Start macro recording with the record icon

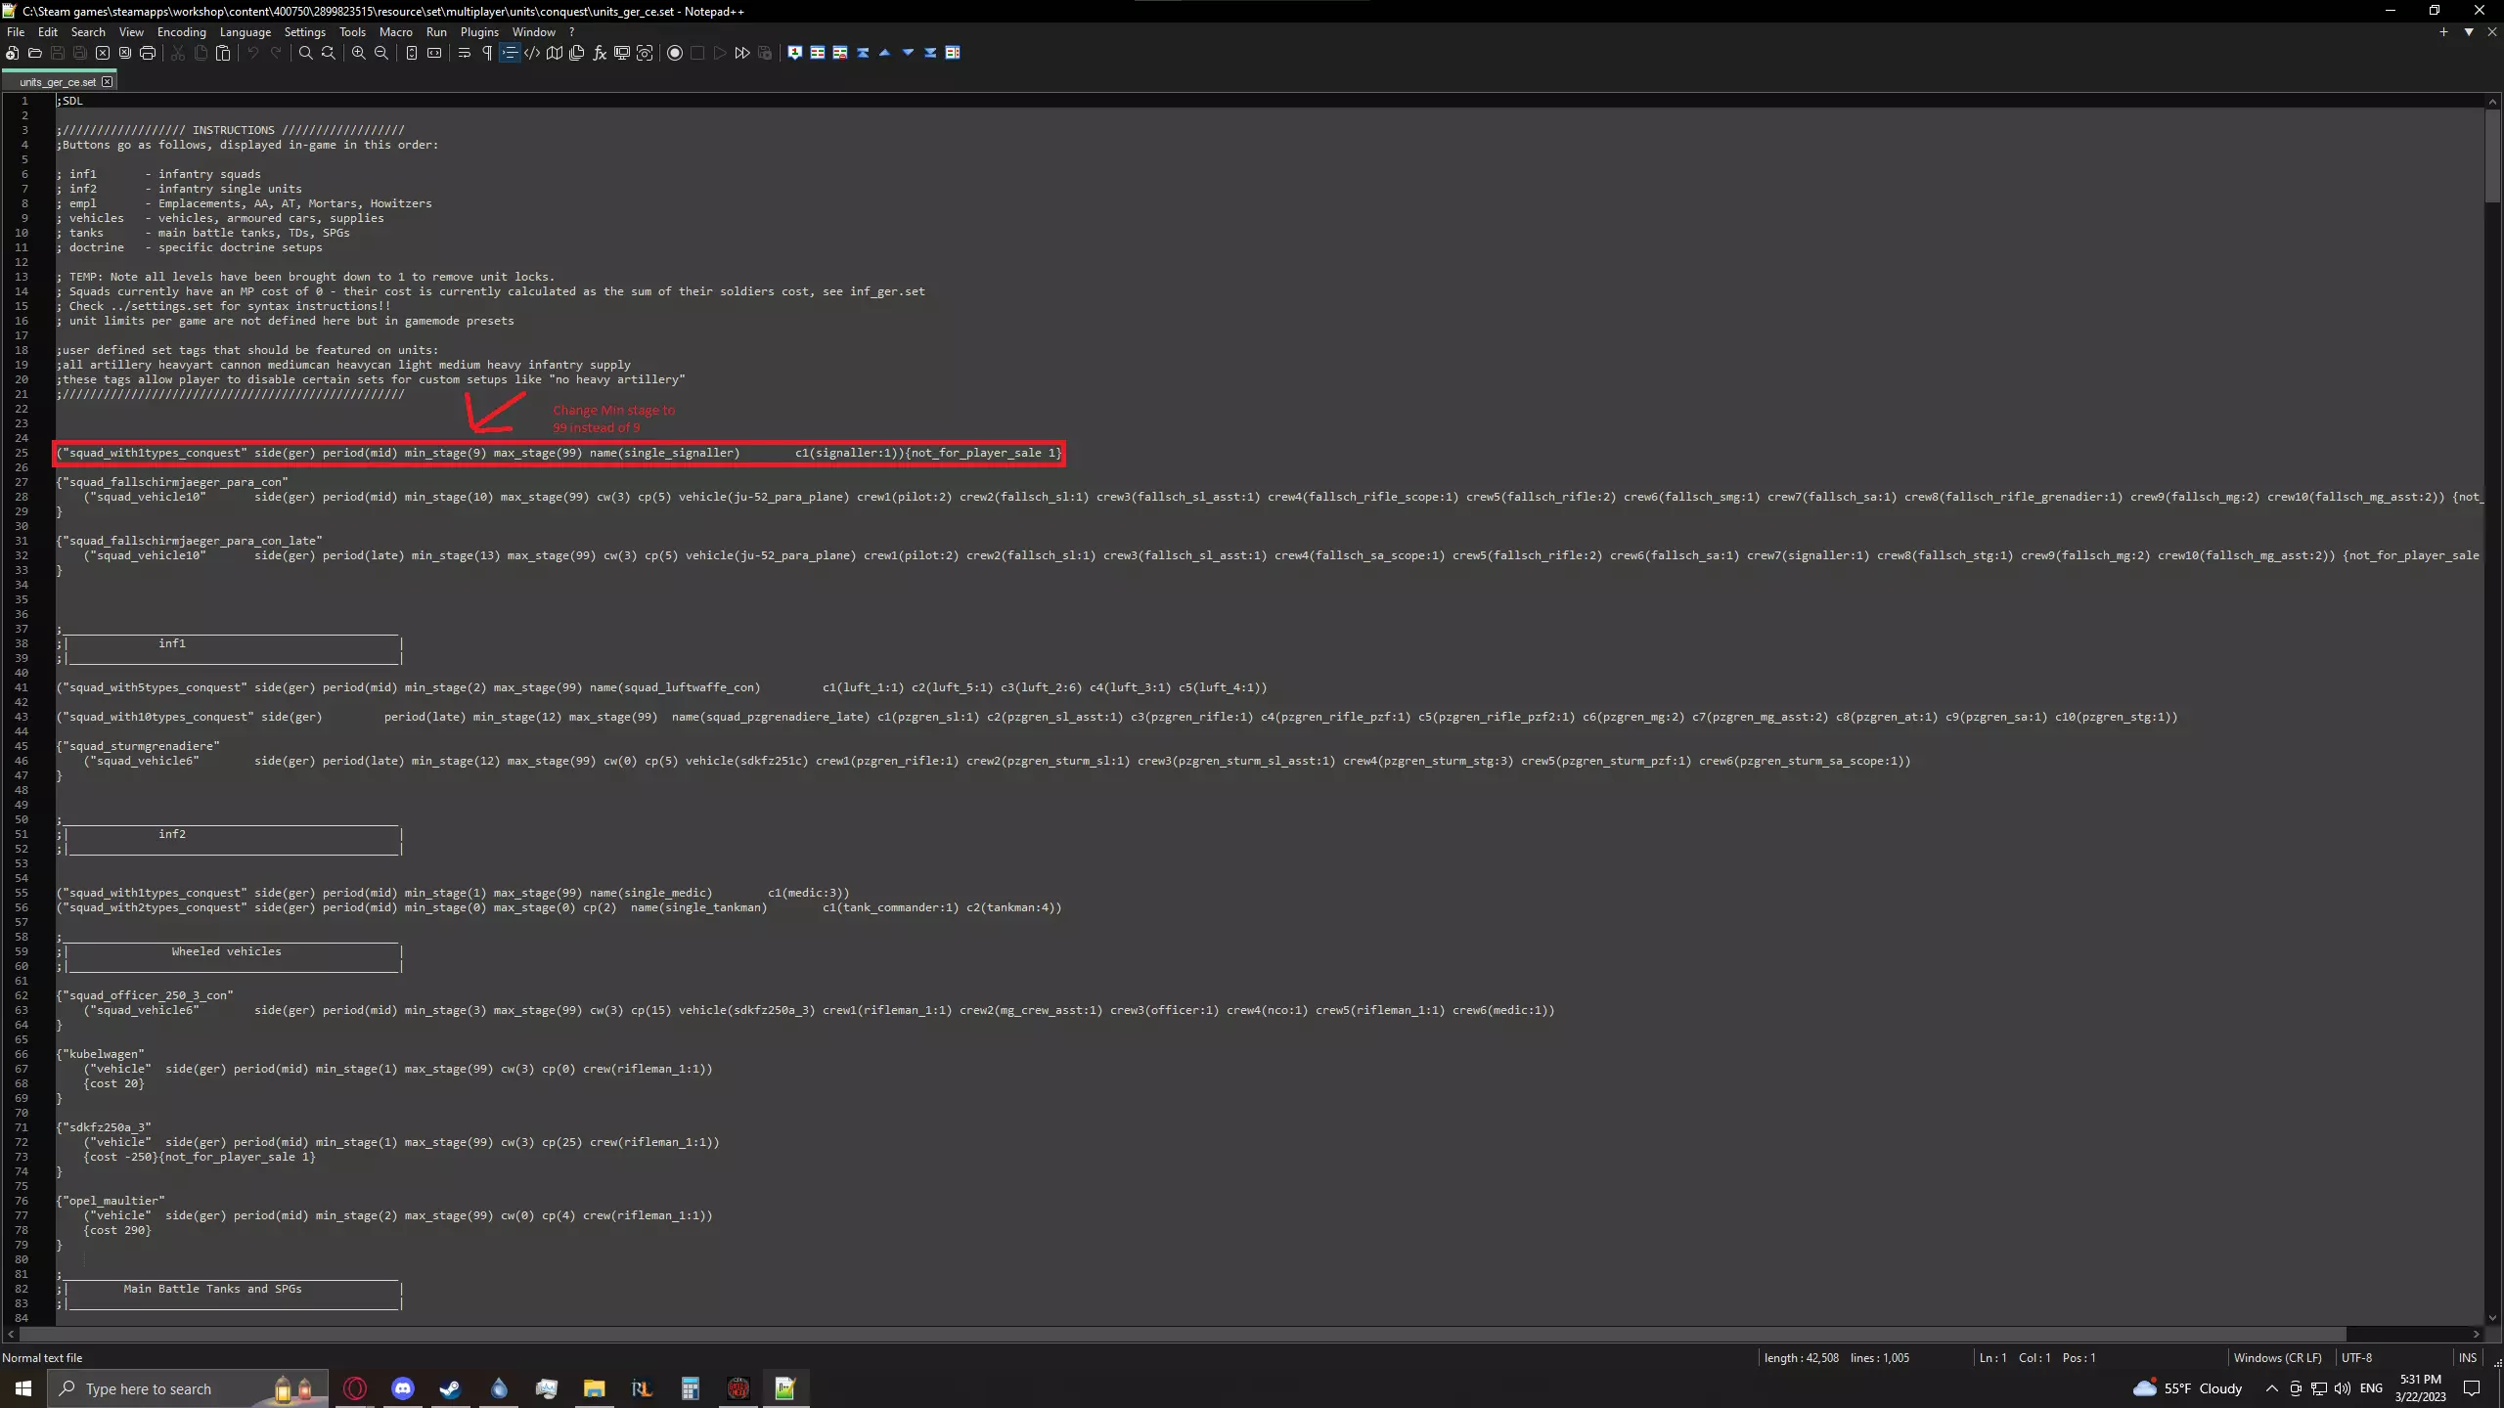(x=675, y=53)
